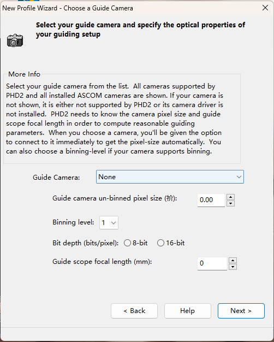This screenshot has width=274, height=342.
Task: Increase the un-binned pixel size value
Action: [231, 197]
